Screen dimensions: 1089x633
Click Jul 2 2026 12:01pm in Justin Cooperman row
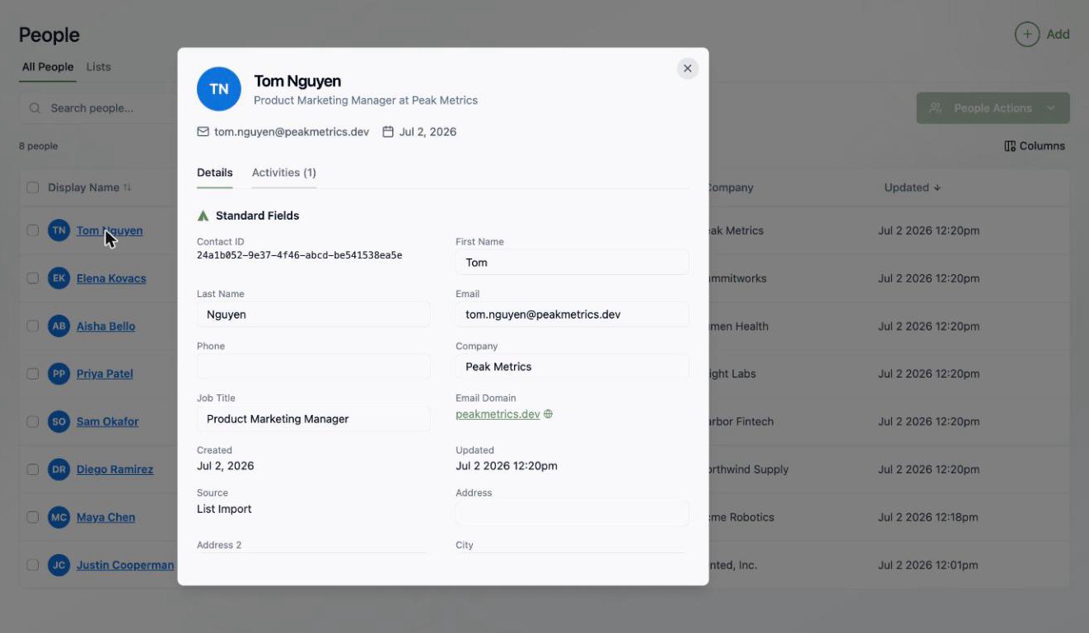(928, 566)
